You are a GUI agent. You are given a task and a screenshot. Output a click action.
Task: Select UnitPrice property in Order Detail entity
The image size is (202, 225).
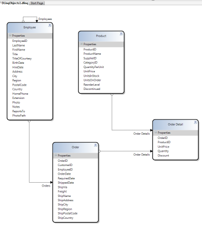163,147
